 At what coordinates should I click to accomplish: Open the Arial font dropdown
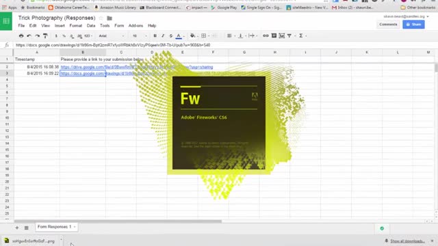point(111,36)
